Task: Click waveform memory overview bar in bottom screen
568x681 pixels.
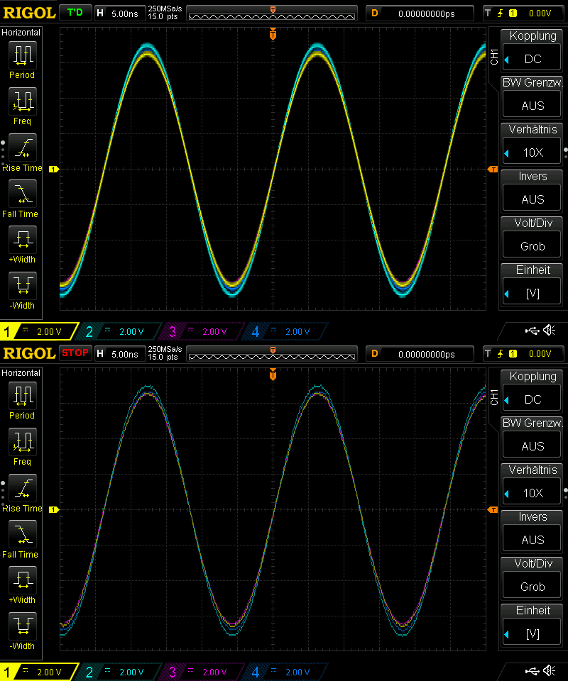Action: point(272,353)
